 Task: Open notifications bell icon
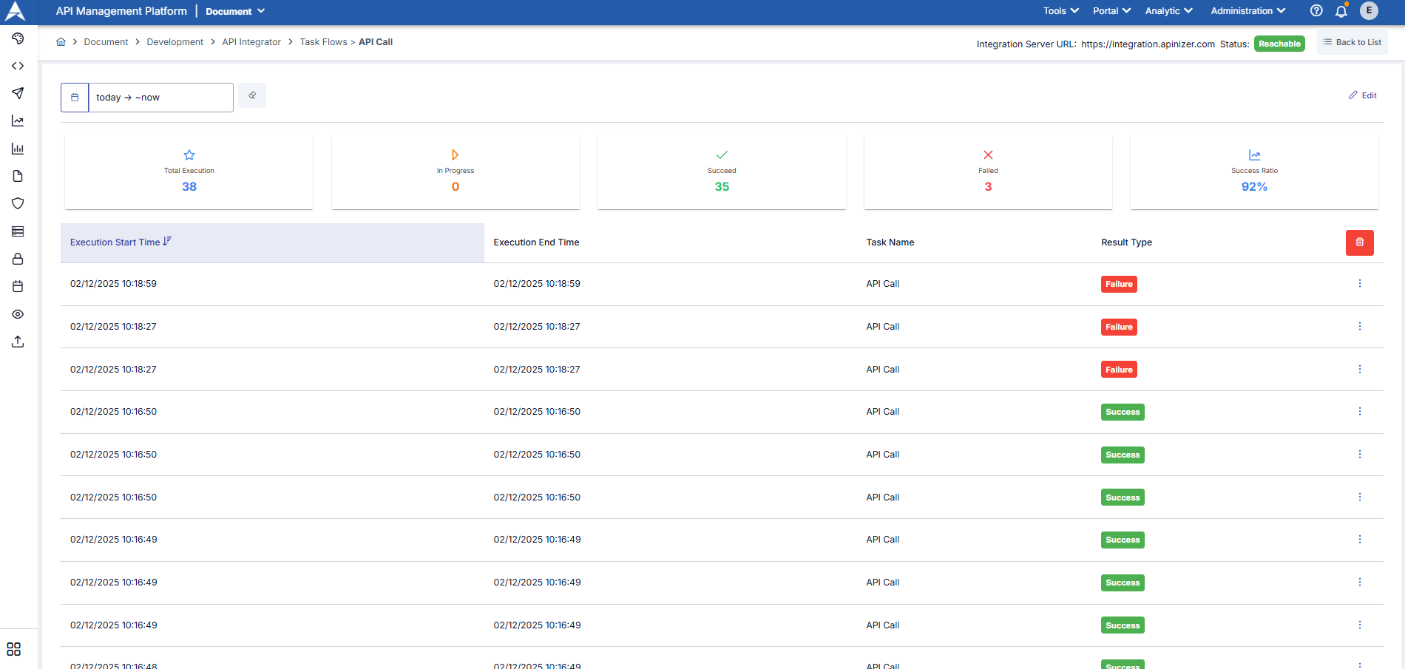[x=1341, y=11]
